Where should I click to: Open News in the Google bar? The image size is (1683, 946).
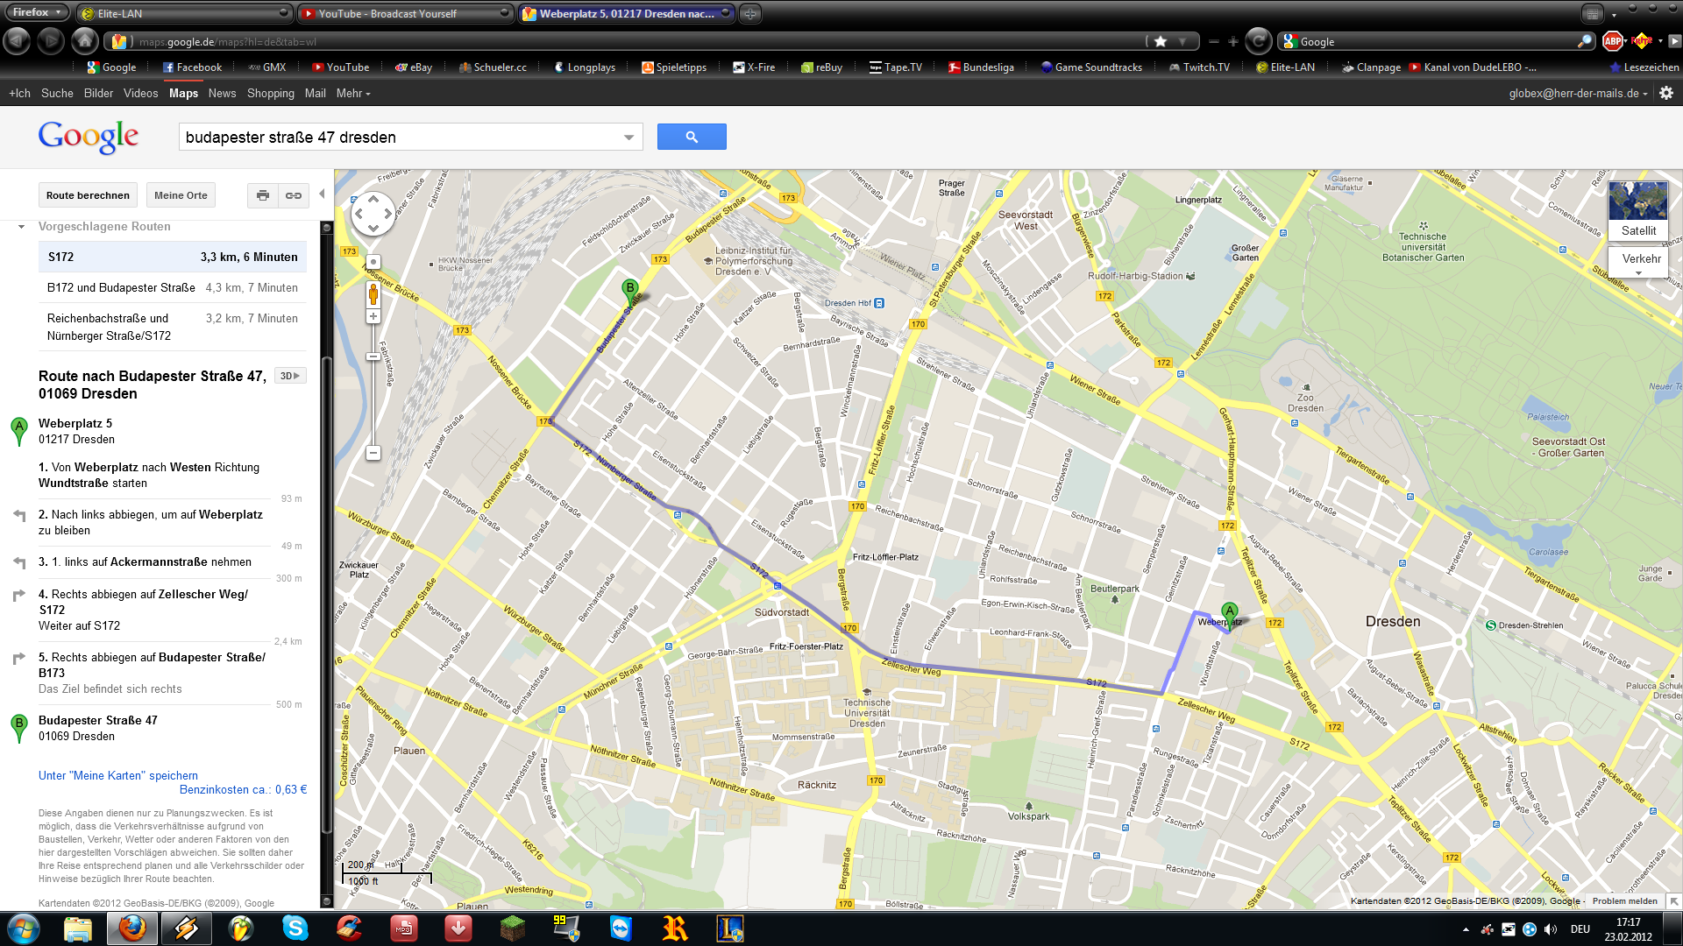pos(222,93)
